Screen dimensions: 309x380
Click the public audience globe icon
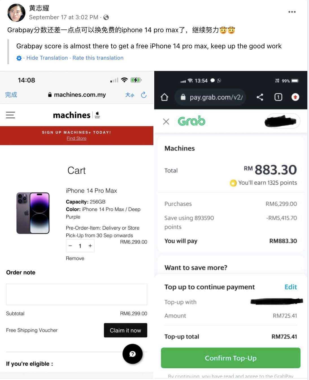click(x=106, y=18)
